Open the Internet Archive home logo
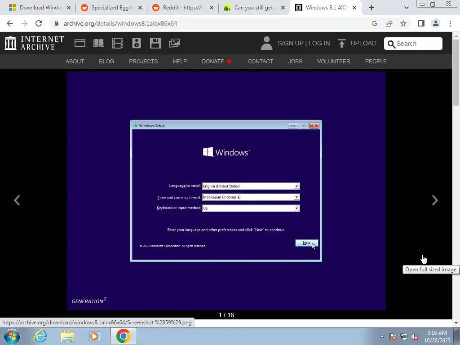Screen dimensions: 460x345 coord(34,43)
